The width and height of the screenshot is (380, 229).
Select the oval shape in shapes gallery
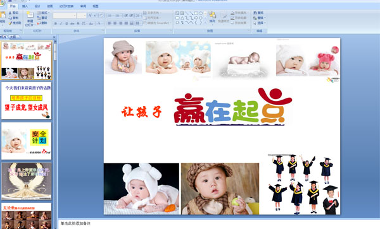201,13
